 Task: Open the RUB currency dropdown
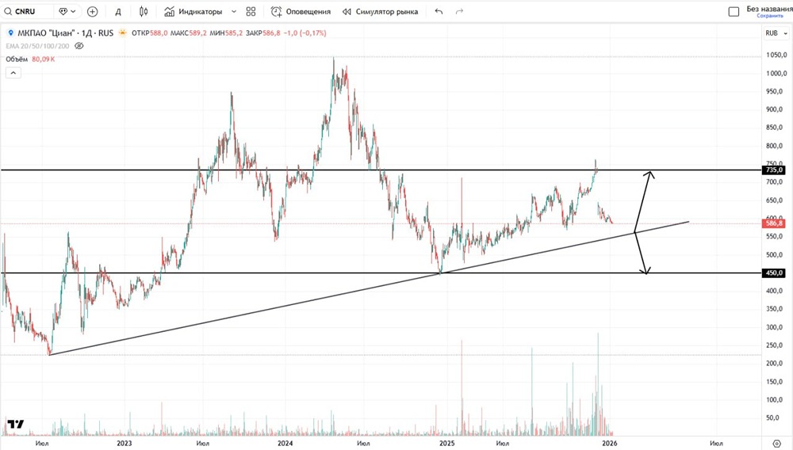[776, 32]
